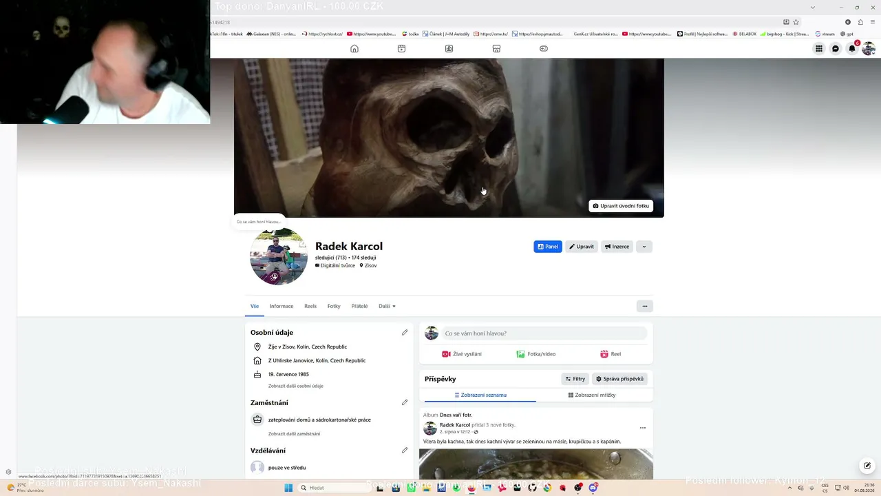
Task: Switch to Zobrazení mřížky view
Action: (592, 395)
